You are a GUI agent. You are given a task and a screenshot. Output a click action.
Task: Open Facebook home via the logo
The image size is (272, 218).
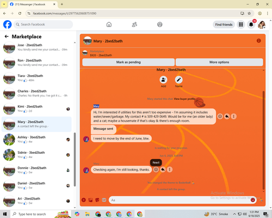[x=8, y=25]
